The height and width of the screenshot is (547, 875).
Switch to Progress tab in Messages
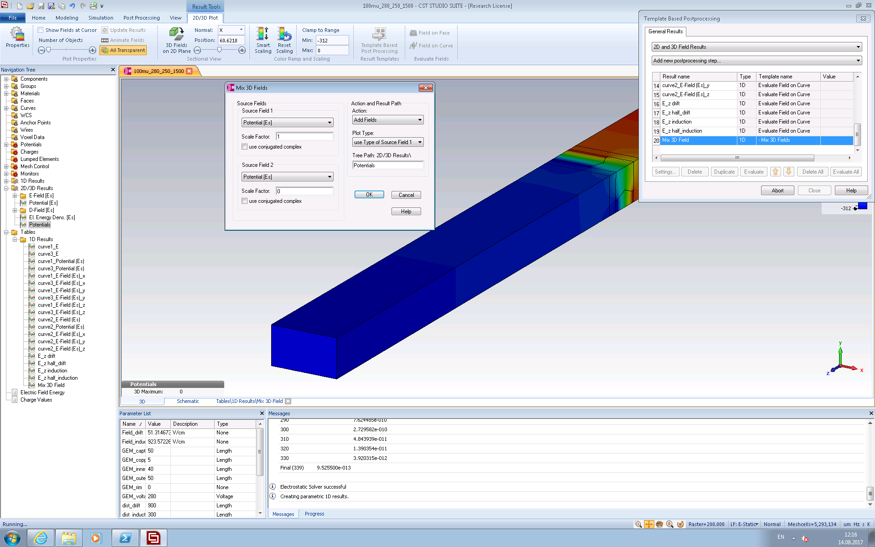tap(314, 514)
